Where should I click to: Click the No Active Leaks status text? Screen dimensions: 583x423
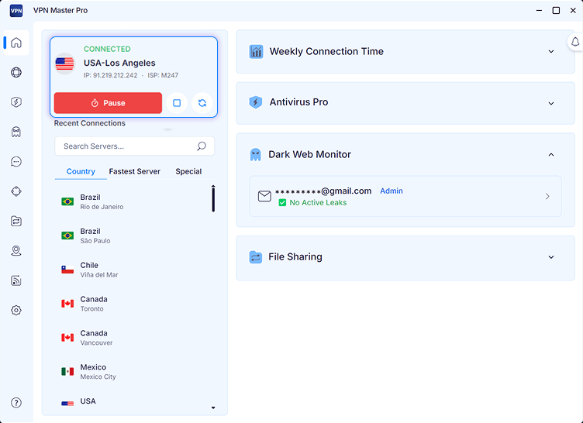[x=318, y=202]
